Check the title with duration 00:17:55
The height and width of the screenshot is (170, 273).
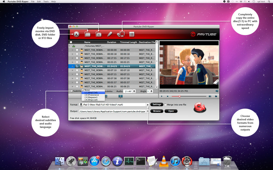(x=77, y=58)
